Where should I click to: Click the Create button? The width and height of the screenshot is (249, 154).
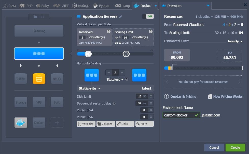pos(235,147)
